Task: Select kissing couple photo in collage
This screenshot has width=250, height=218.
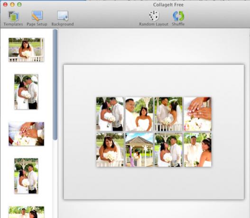Action: pyautogui.click(x=110, y=114)
